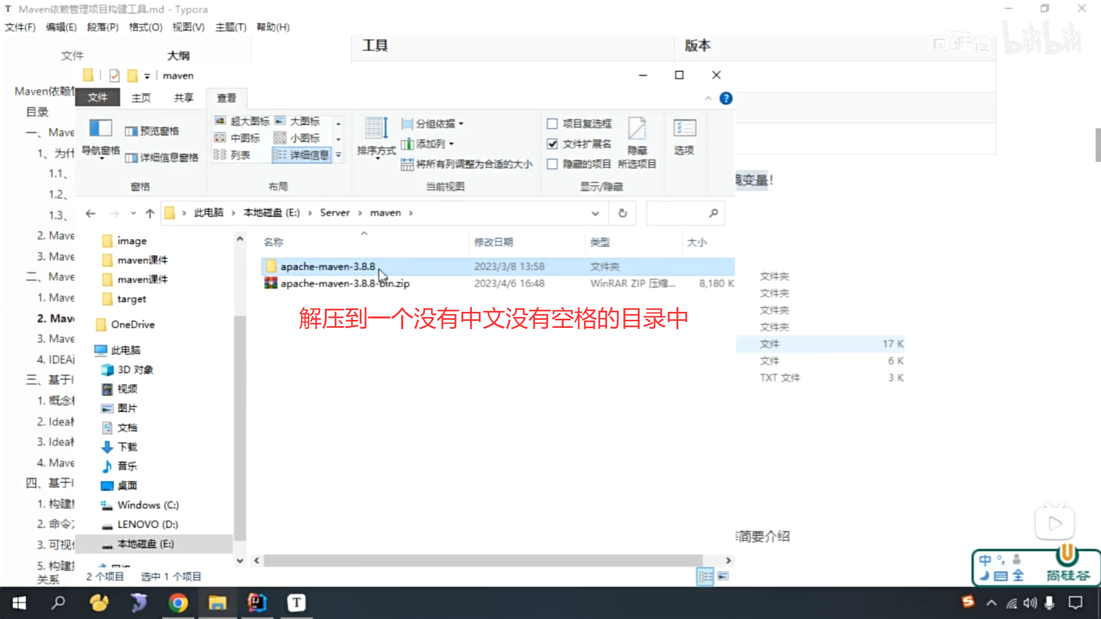Switch to the Home ribbon tab
Screen dimensions: 1101x619
[x=141, y=98]
